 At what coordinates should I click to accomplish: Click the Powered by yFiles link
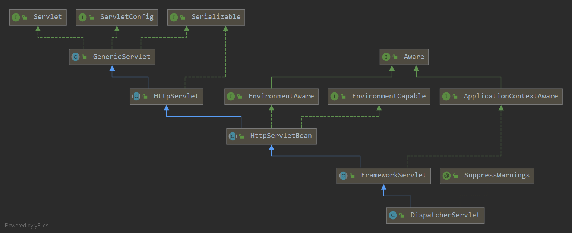pos(26,226)
